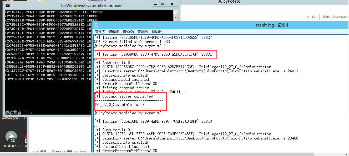This screenshot has width=349, height=156.
Task: Click cmd line starting {2F93C02D-77F9-46B4
Action: 48,58
